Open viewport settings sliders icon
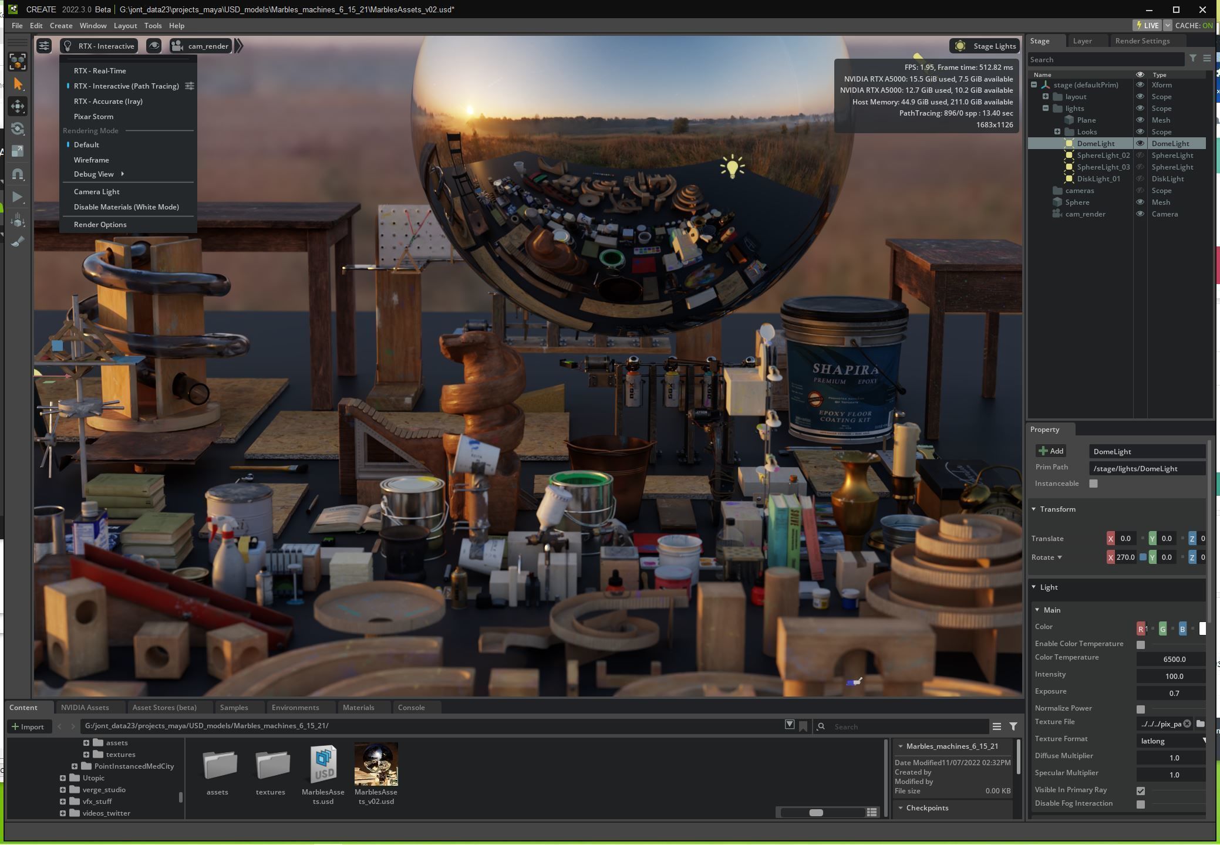This screenshot has width=1220, height=845. point(44,46)
